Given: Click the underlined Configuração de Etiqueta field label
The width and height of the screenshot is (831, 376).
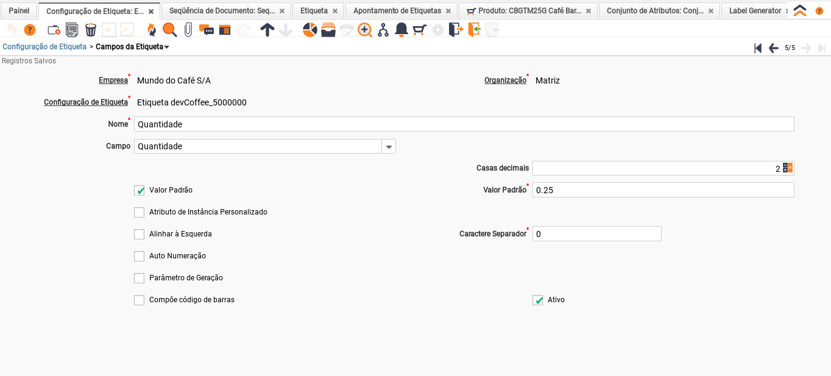Looking at the screenshot, I should point(86,102).
